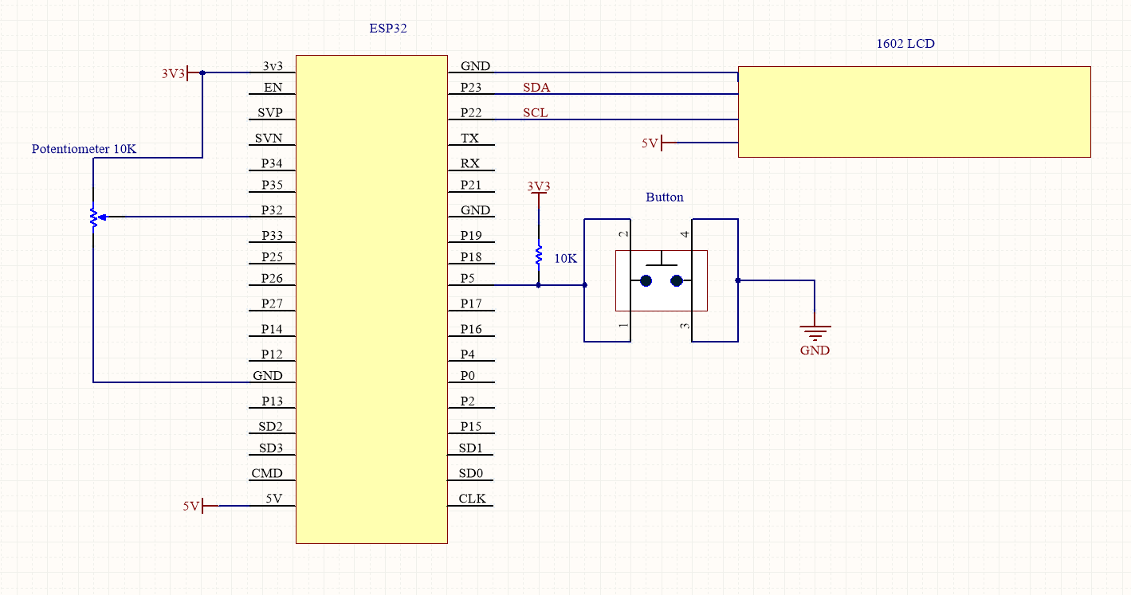
Task: Select the P4 pin label
Action: click(x=468, y=354)
